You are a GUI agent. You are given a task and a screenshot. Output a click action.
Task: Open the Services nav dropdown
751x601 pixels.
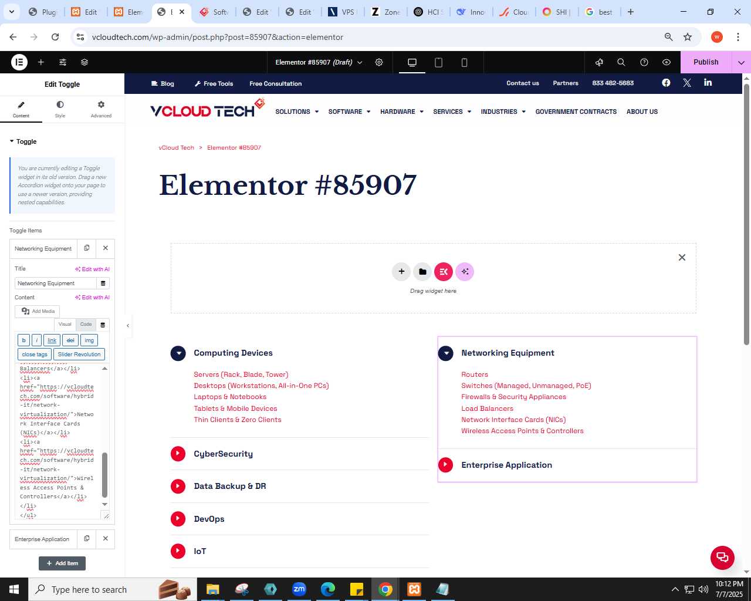[x=452, y=112]
